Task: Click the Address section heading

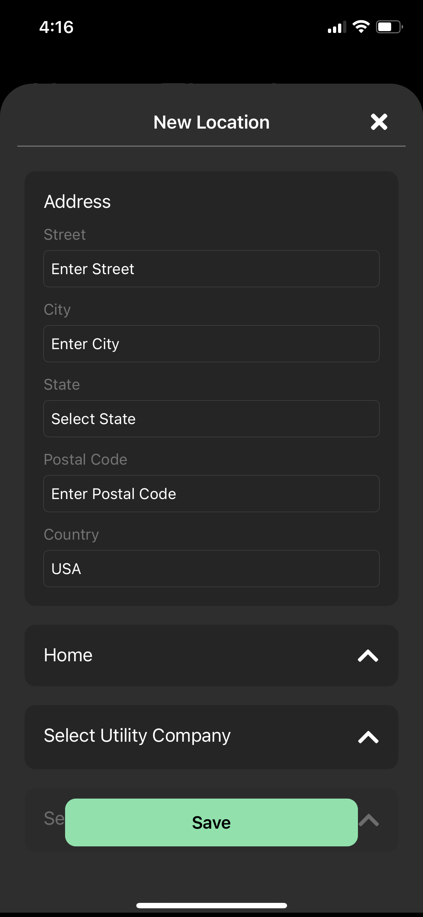Action: [77, 201]
